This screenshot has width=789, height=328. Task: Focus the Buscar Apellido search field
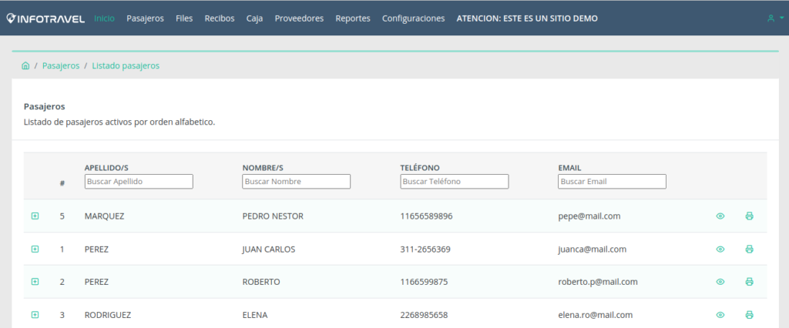coord(139,182)
